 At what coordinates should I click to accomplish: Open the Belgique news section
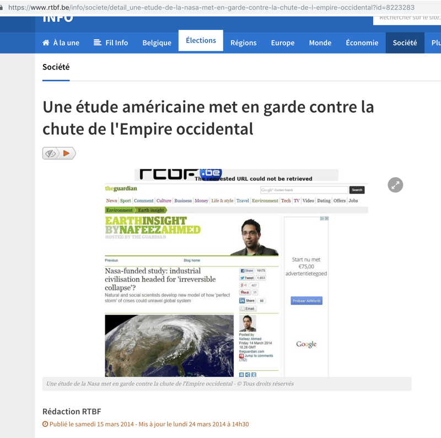pos(157,43)
